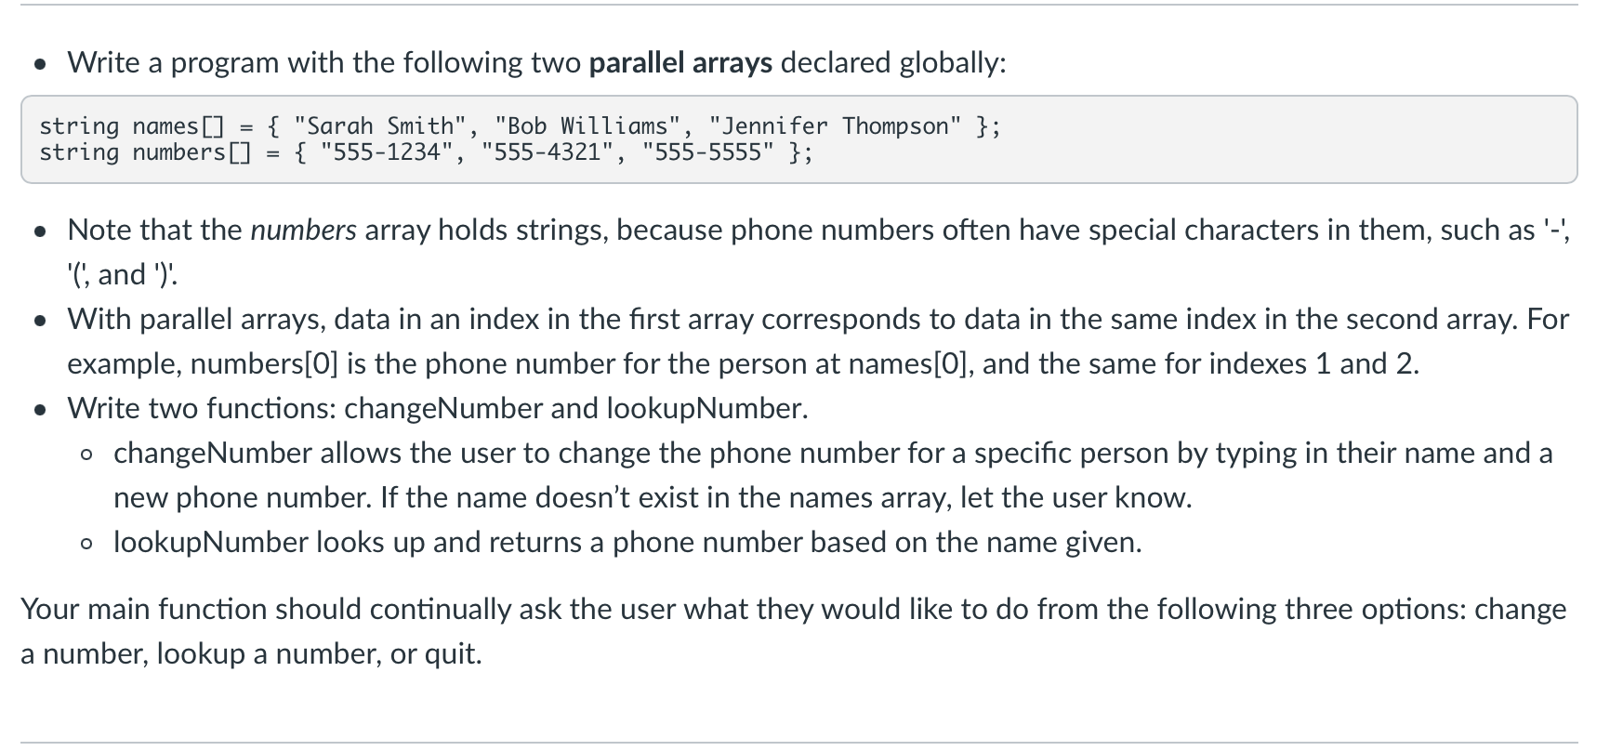This screenshot has width=1623, height=751.
Task: Click the "string numbers[]" code line
Action: [426, 152]
